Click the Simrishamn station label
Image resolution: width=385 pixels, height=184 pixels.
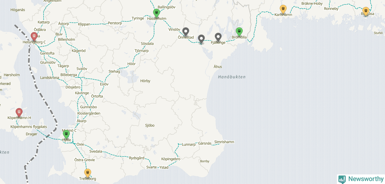[224, 142]
